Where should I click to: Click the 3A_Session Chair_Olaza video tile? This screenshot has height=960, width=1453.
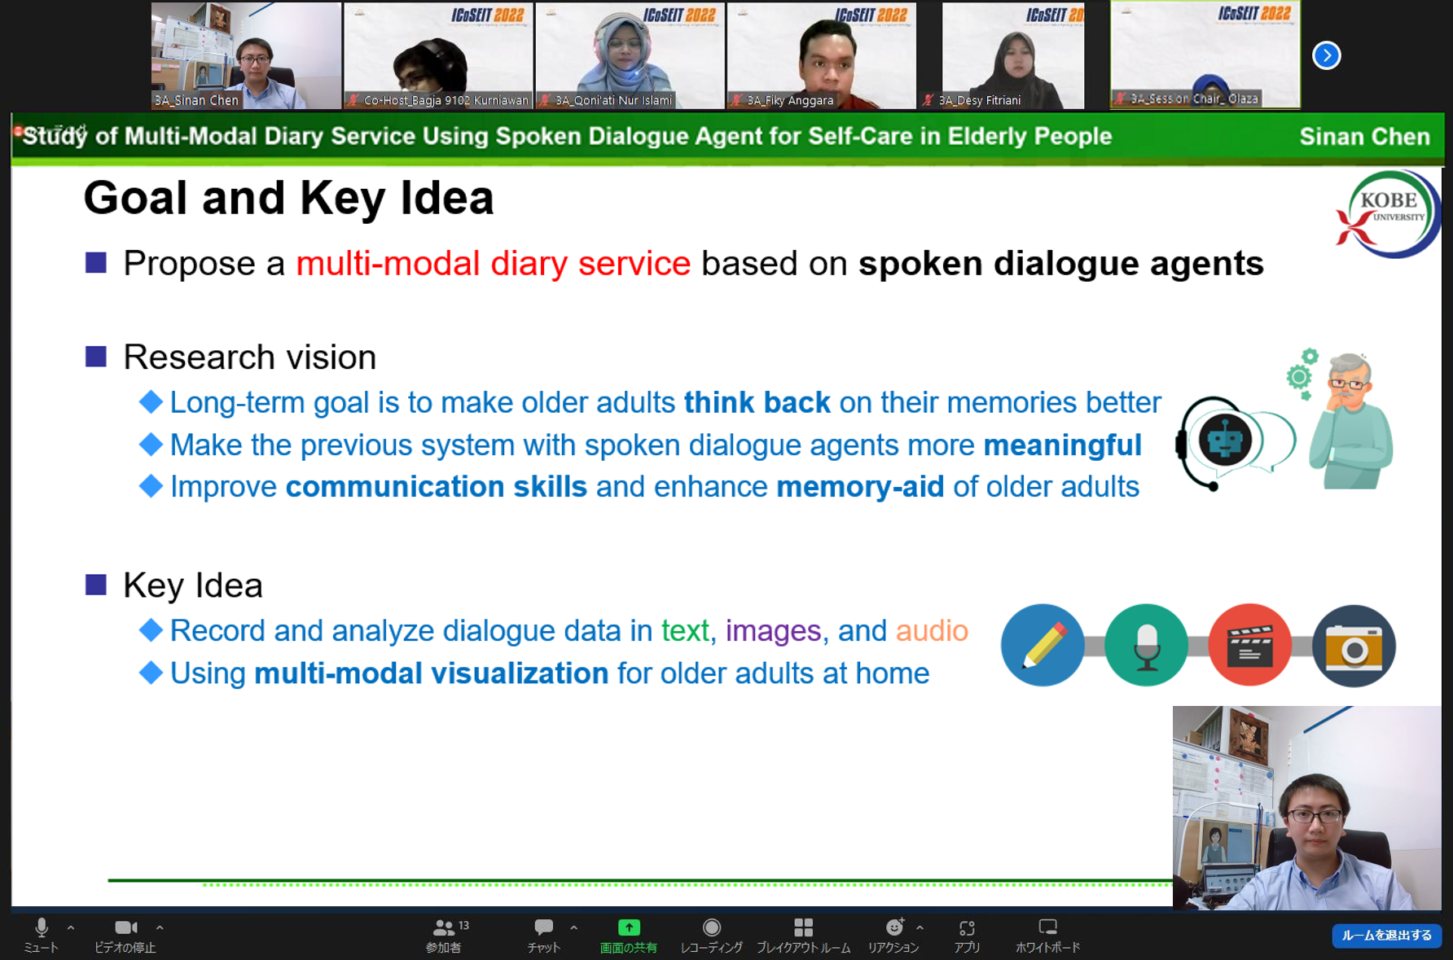coord(1205,55)
